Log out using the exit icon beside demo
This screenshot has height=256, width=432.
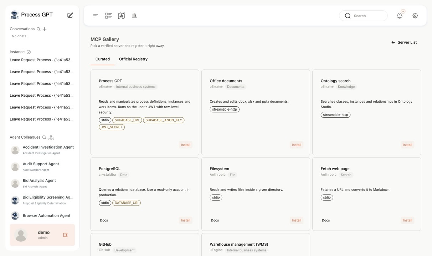pos(65,235)
